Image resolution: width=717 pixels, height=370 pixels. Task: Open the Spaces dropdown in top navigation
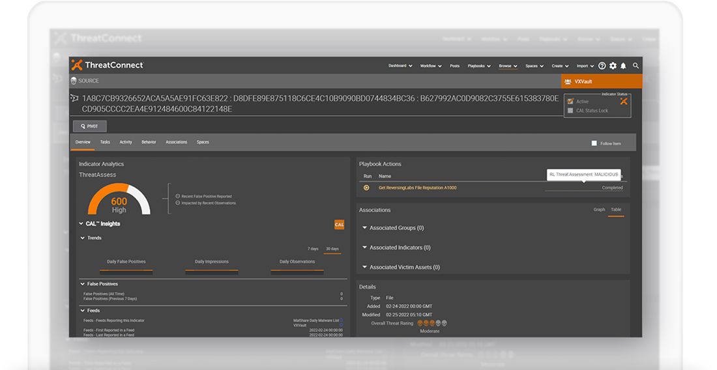click(x=534, y=66)
